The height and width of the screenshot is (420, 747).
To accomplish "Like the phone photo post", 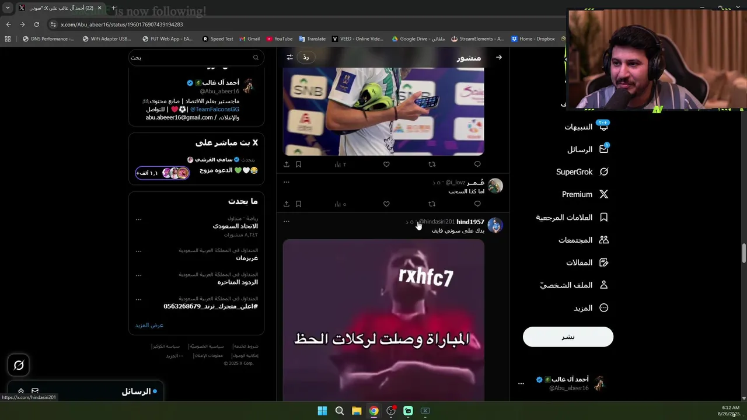I will click(386, 164).
